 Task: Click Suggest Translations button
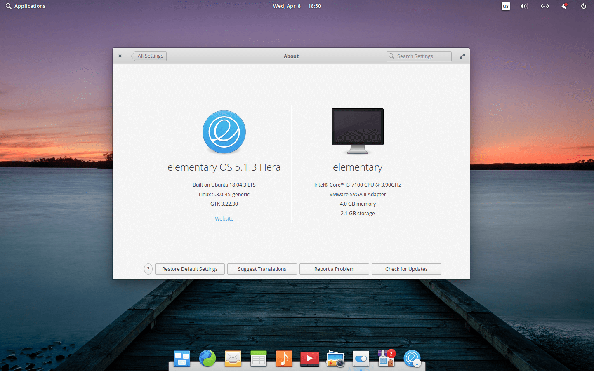coord(262,269)
